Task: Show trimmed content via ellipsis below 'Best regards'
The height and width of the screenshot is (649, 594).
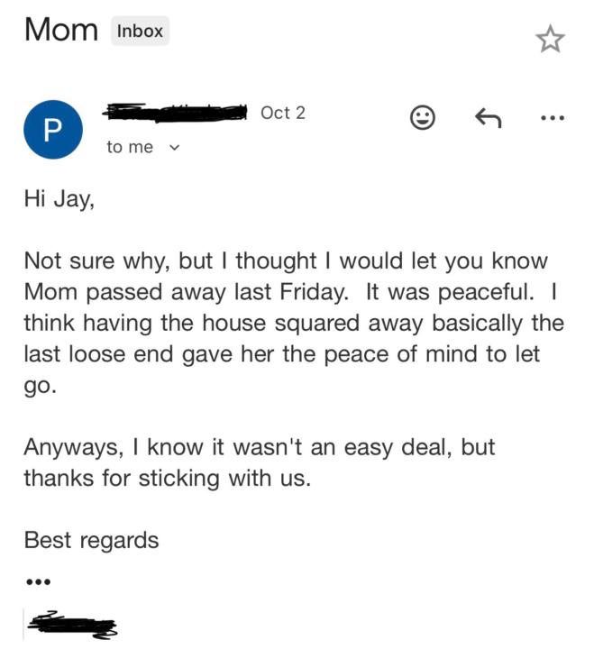Action: [38, 582]
